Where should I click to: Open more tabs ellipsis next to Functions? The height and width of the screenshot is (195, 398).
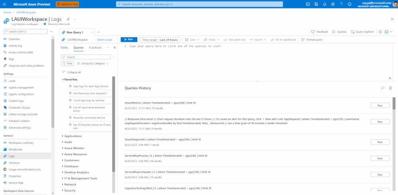(x=108, y=47)
